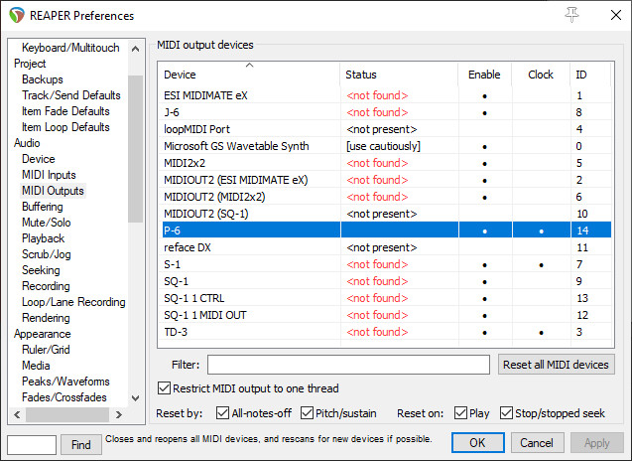Image resolution: width=632 pixels, height=461 pixels.
Task: Select the MIDIOUT2 (SQ-1) device row
Action: tap(386, 214)
